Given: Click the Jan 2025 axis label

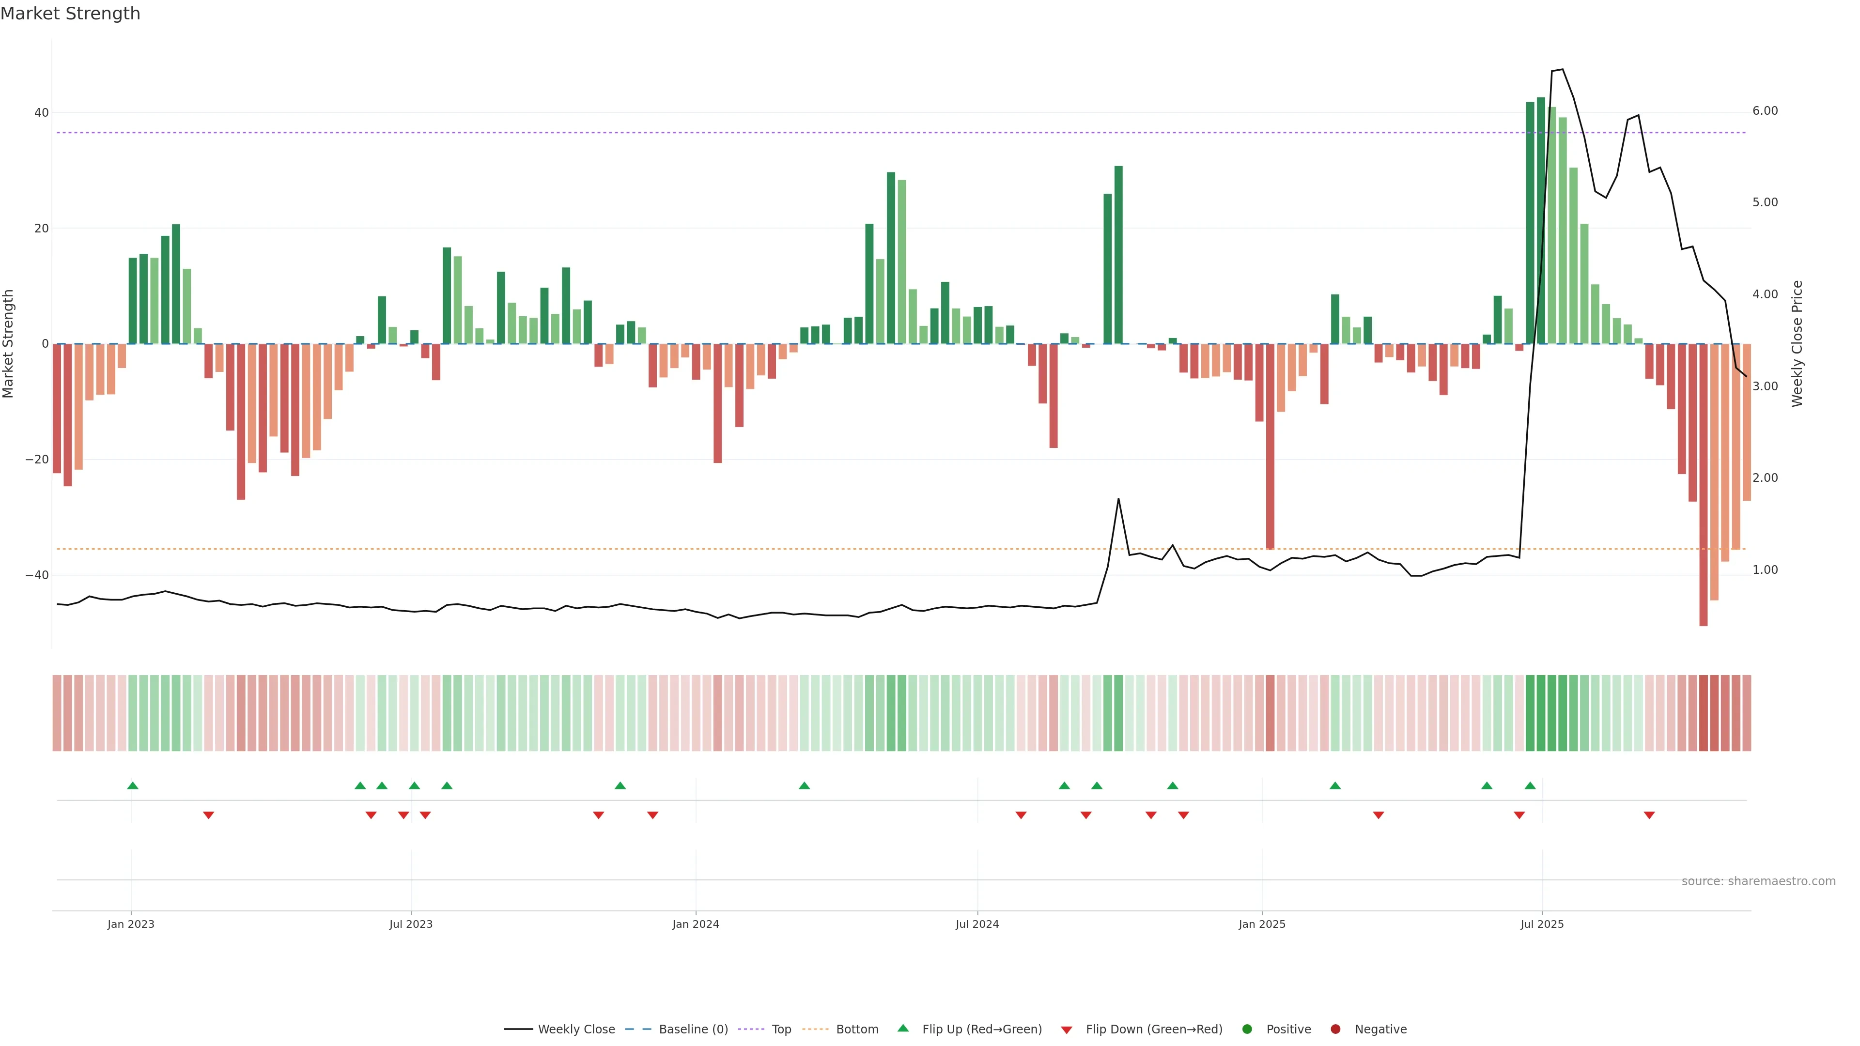Looking at the screenshot, I should click(x=1261, y=924).
